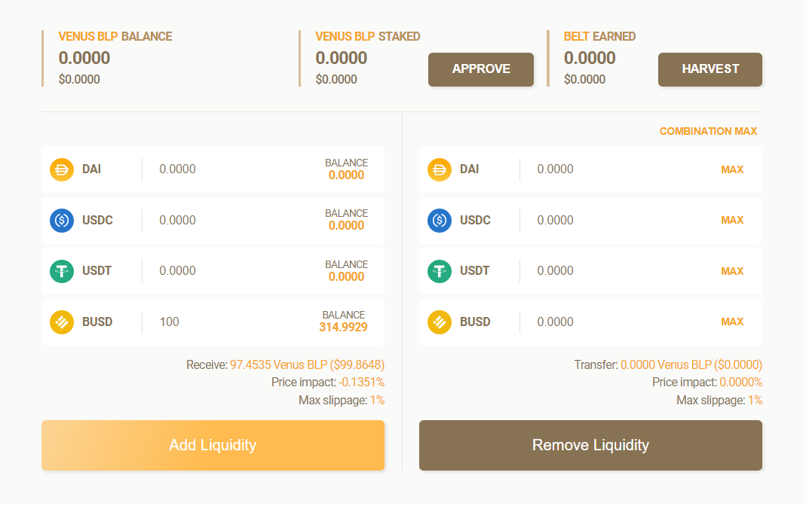Set MAX for USDC withdrawal
This screenshot has height=506, width=806.
click(x=732, y=221)
